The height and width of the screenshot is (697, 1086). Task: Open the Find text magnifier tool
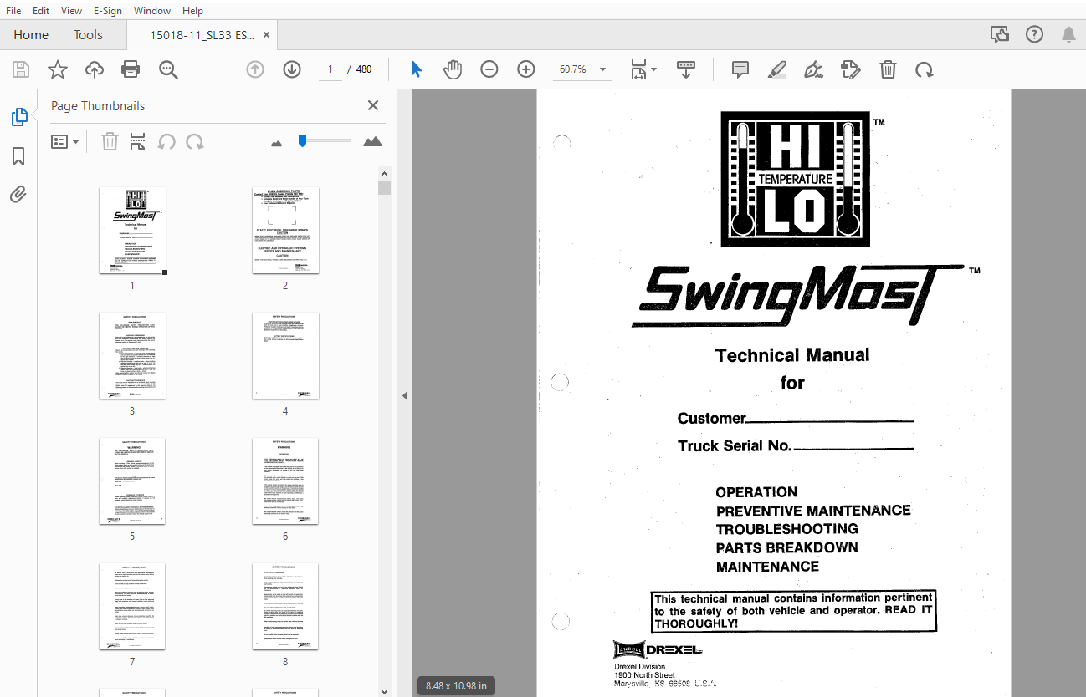(168, 69)
